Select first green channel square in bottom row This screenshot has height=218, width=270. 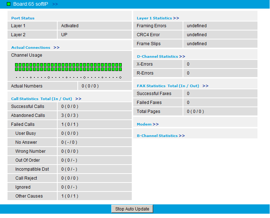click(16, 69)
